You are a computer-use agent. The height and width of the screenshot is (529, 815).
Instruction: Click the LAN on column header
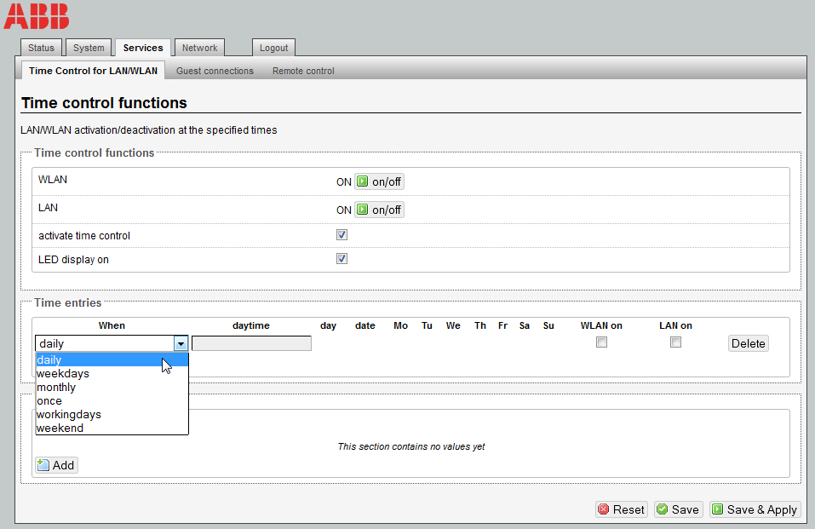[x=675, y=325]
